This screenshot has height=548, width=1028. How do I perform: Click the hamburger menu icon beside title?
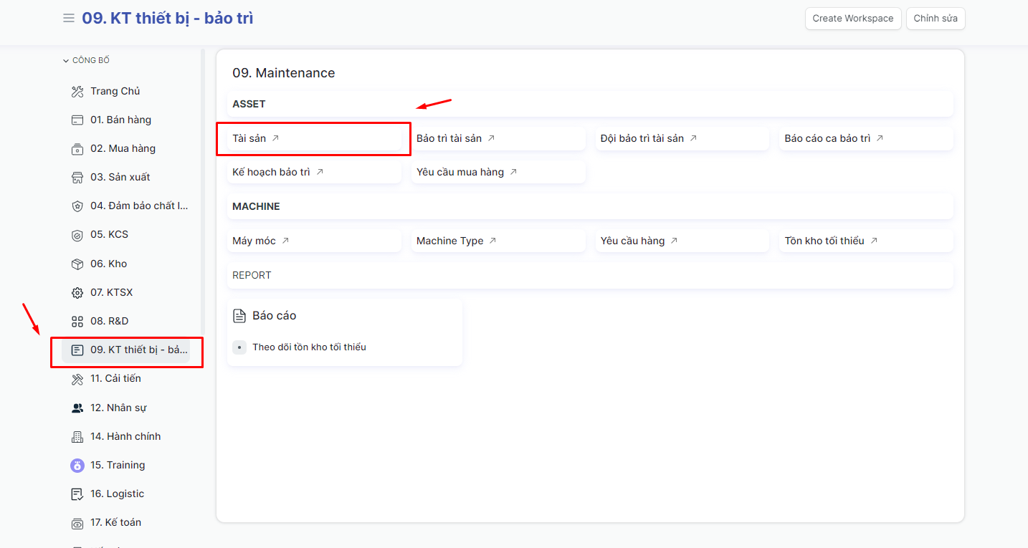click(x=69, y=19)
